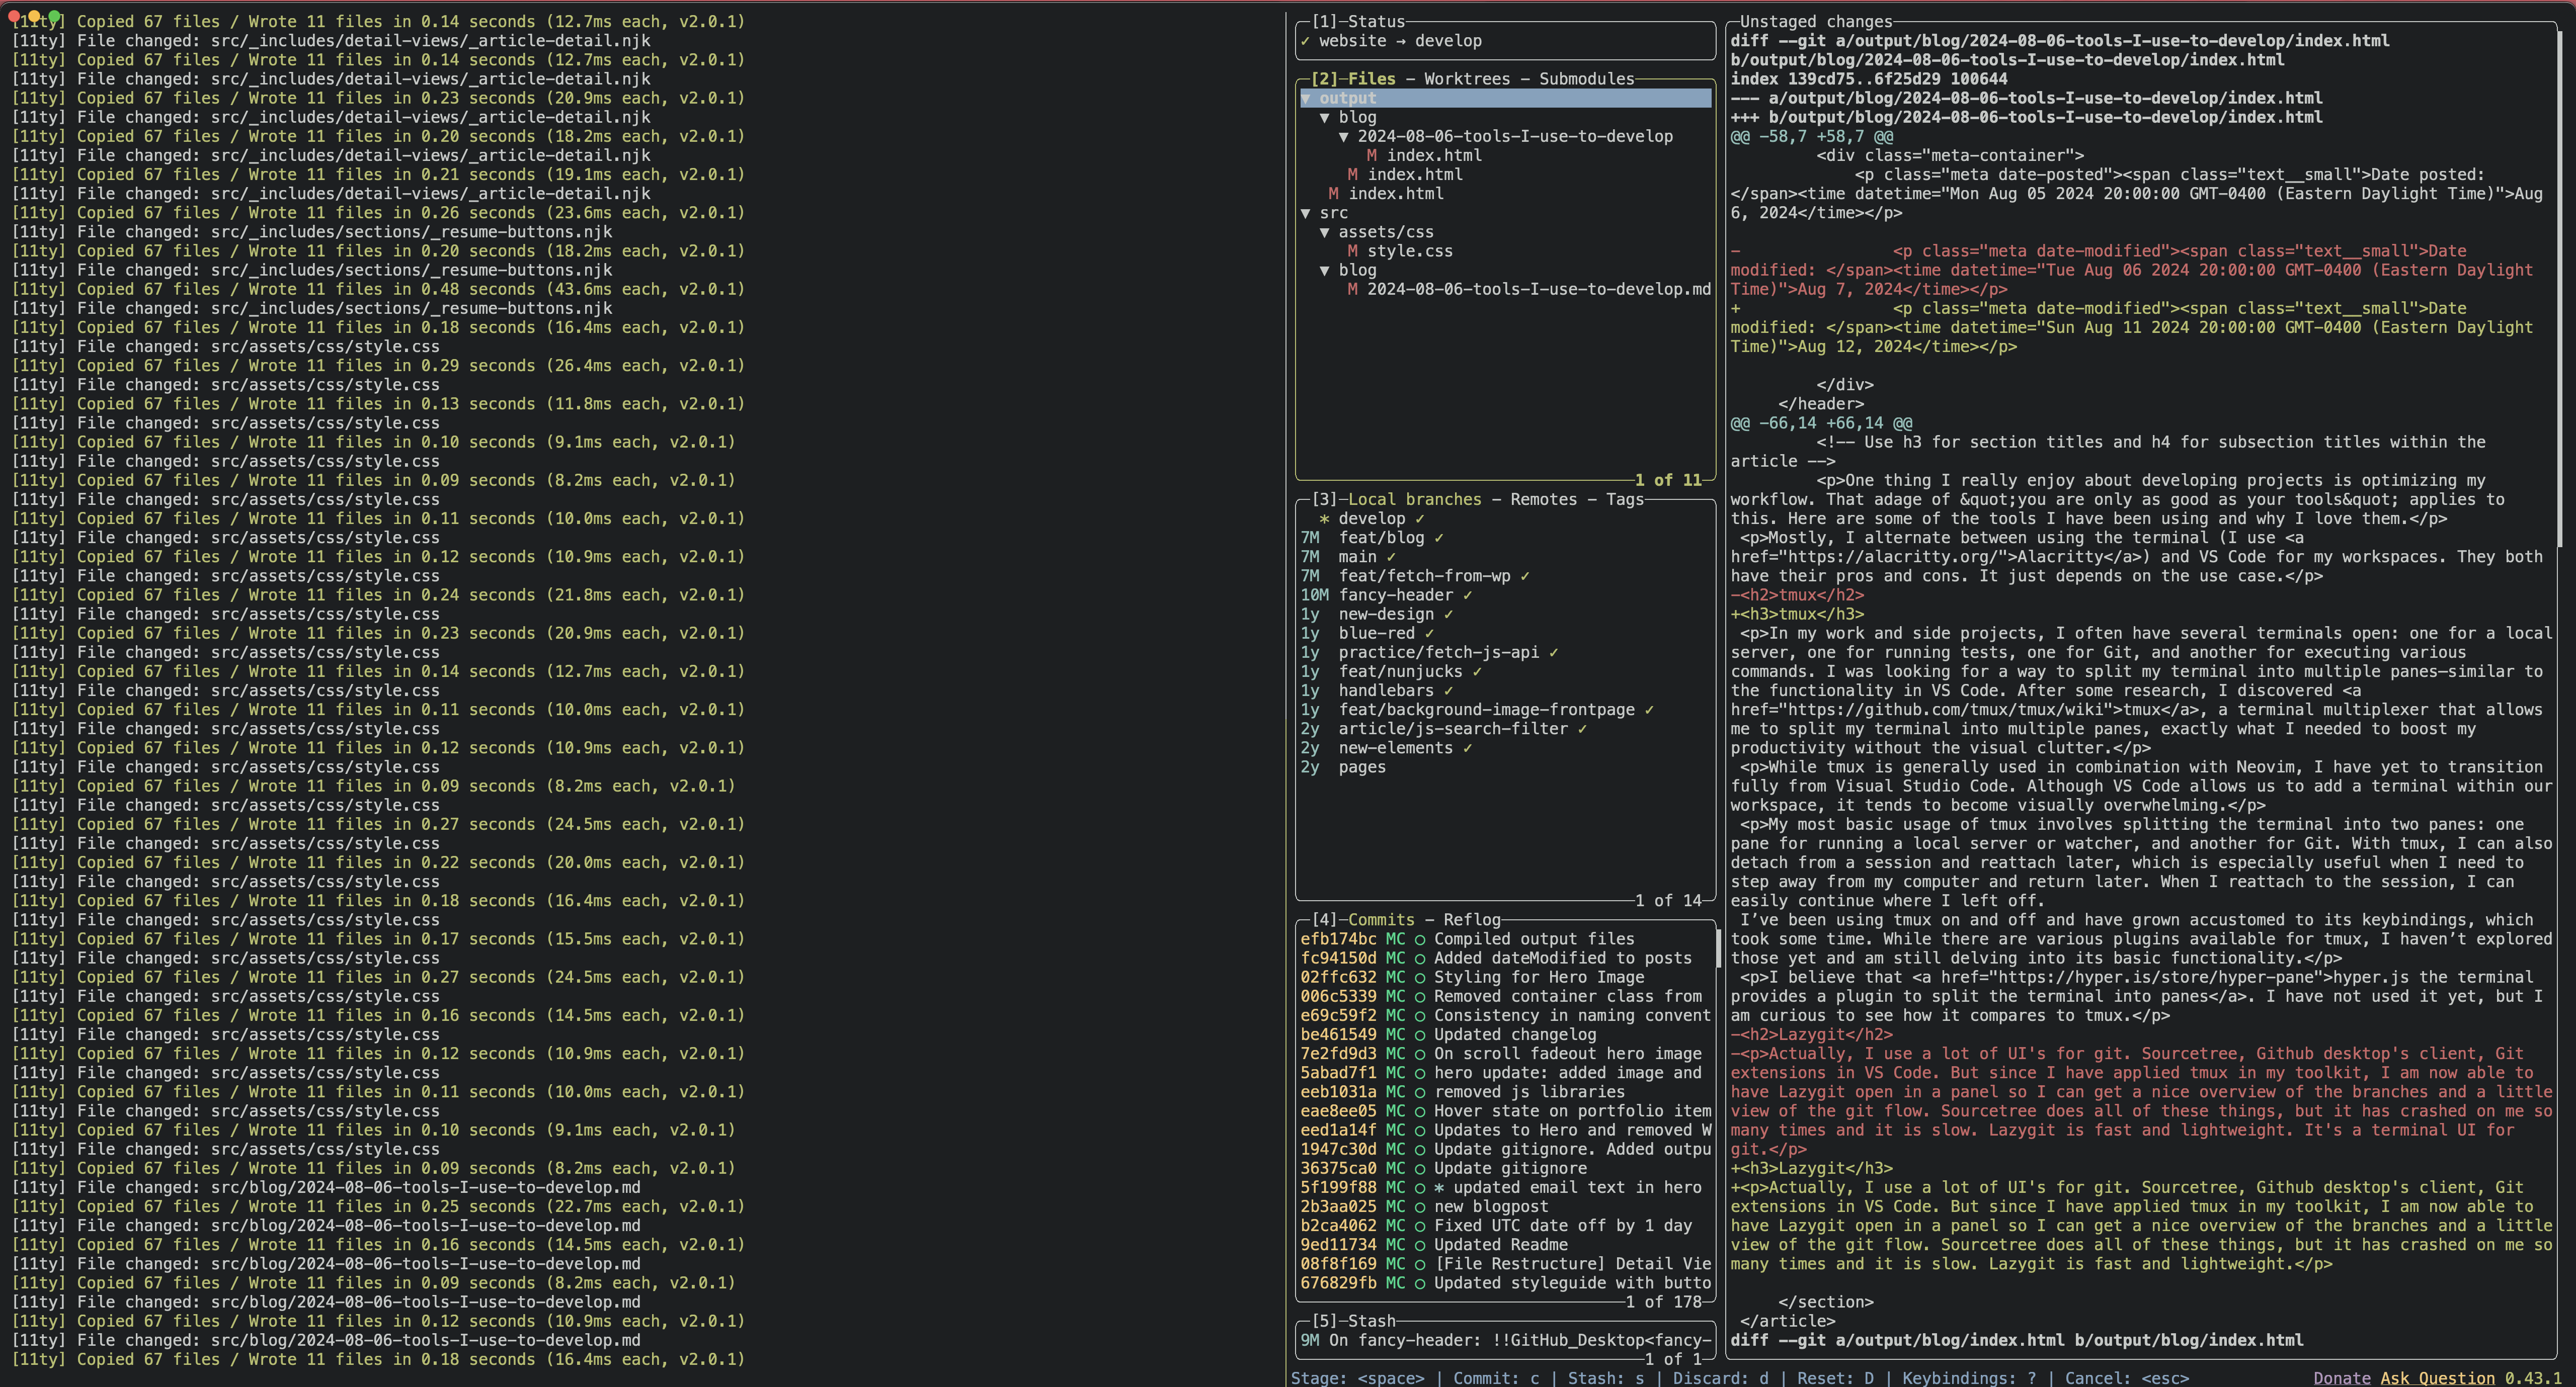Select the feat/background-image-frontpage branch

1486,710
